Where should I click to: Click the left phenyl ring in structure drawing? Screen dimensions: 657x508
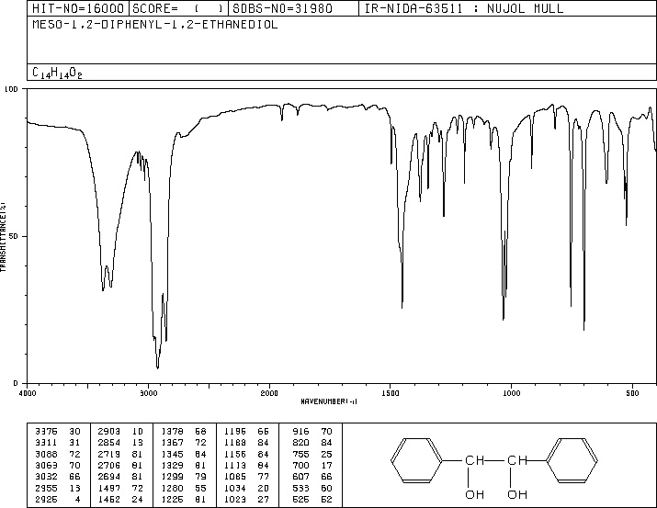(x=416, y=460)
